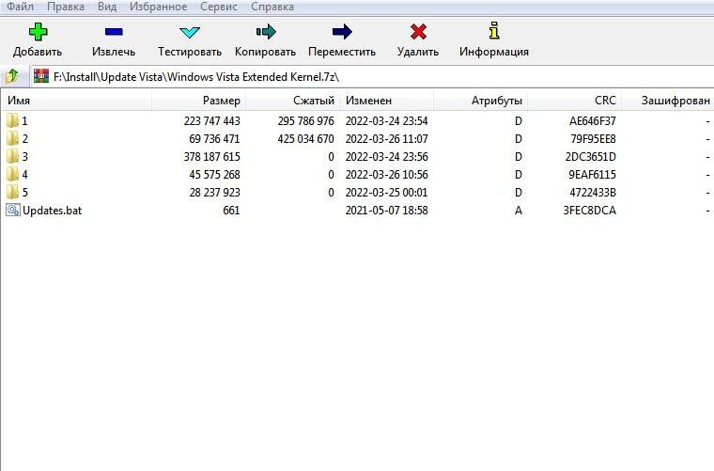Screen dimensions: 714x471
Task: Select folder icon named 2
Action: [12, 138]
